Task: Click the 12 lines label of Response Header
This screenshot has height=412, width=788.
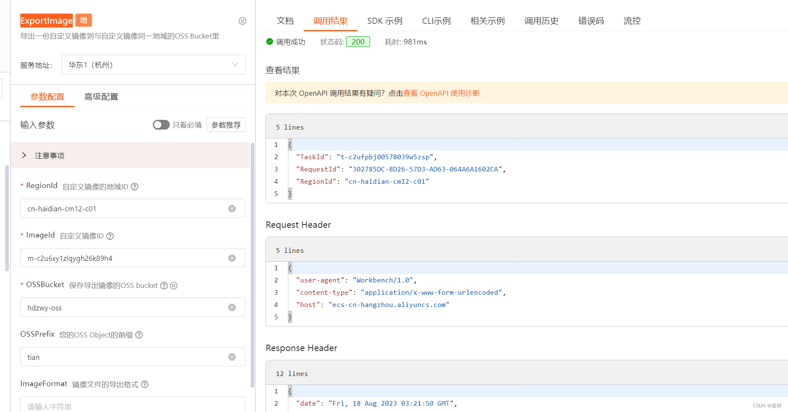Action: 292,373
